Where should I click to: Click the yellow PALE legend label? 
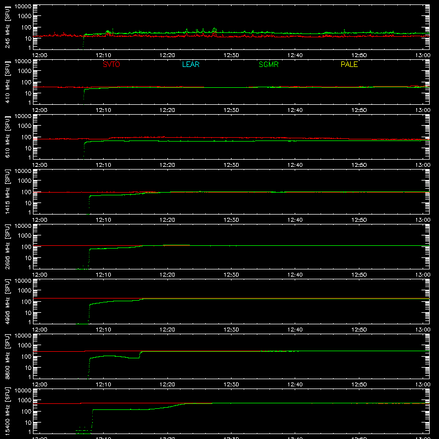[349, 64]
